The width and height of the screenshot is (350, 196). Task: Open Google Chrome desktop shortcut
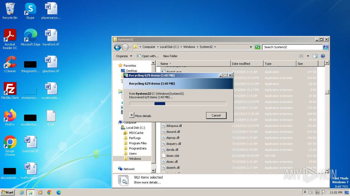[10, 146]
